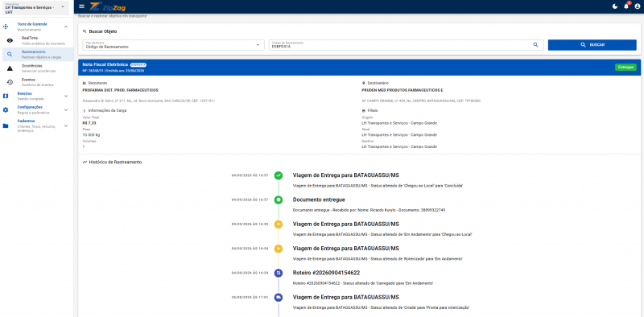Open the Cadastros menu label

27,121
